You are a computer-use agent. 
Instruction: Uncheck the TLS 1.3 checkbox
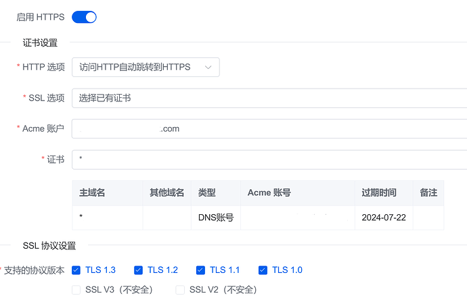click(x=76, y=270)
